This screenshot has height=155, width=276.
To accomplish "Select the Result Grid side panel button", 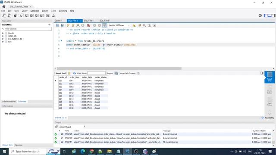I will tap(270, 77).
